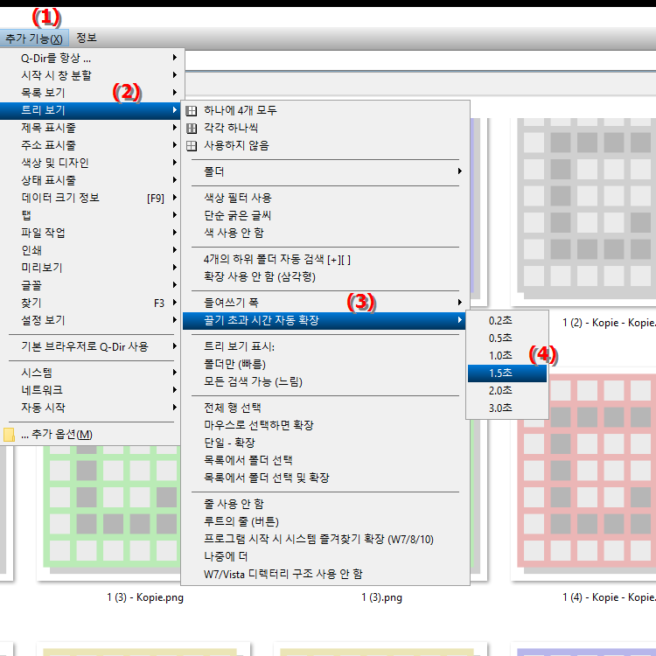Toggle 단순 굵은 글씨 option
Screen dimensions: 656x656
click(x=325, y=215)
